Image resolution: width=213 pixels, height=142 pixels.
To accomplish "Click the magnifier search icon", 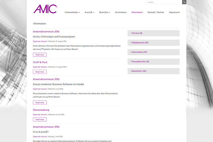I will [184, 2].
